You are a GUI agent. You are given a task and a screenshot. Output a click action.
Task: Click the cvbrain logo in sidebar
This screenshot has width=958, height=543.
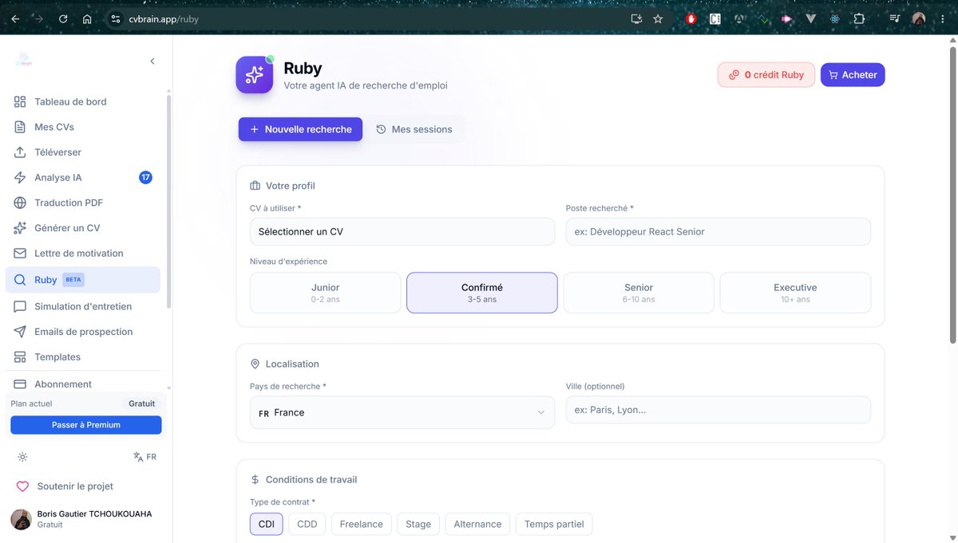pos(24,61)
